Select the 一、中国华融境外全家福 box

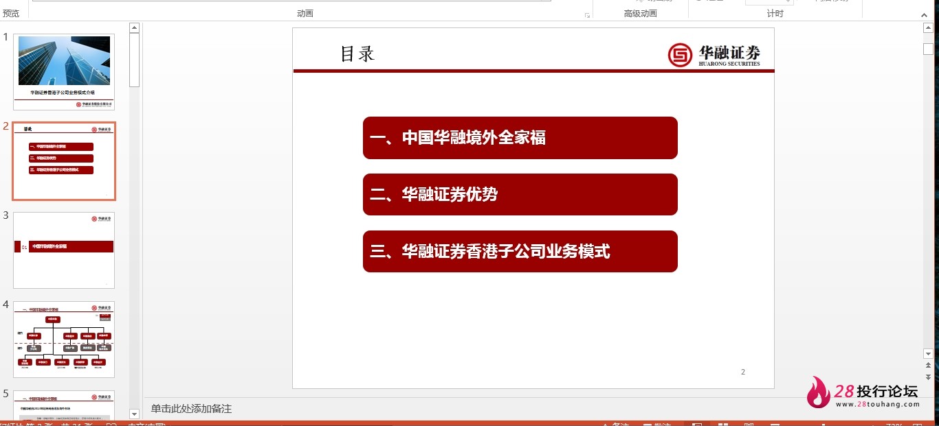point(520,138)
